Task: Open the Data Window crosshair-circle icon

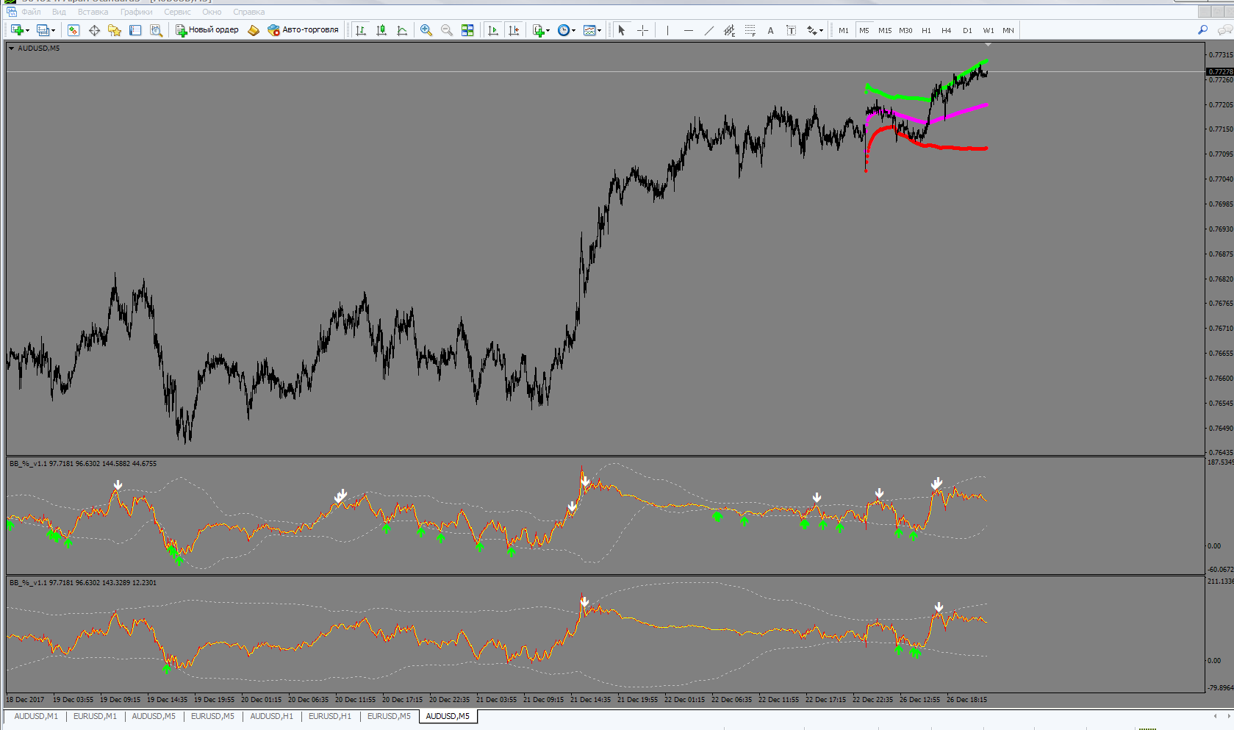Action: tap(94, 30)
